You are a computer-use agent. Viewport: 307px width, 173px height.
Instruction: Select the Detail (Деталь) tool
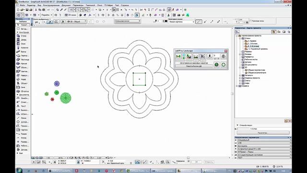coord(23,149)
